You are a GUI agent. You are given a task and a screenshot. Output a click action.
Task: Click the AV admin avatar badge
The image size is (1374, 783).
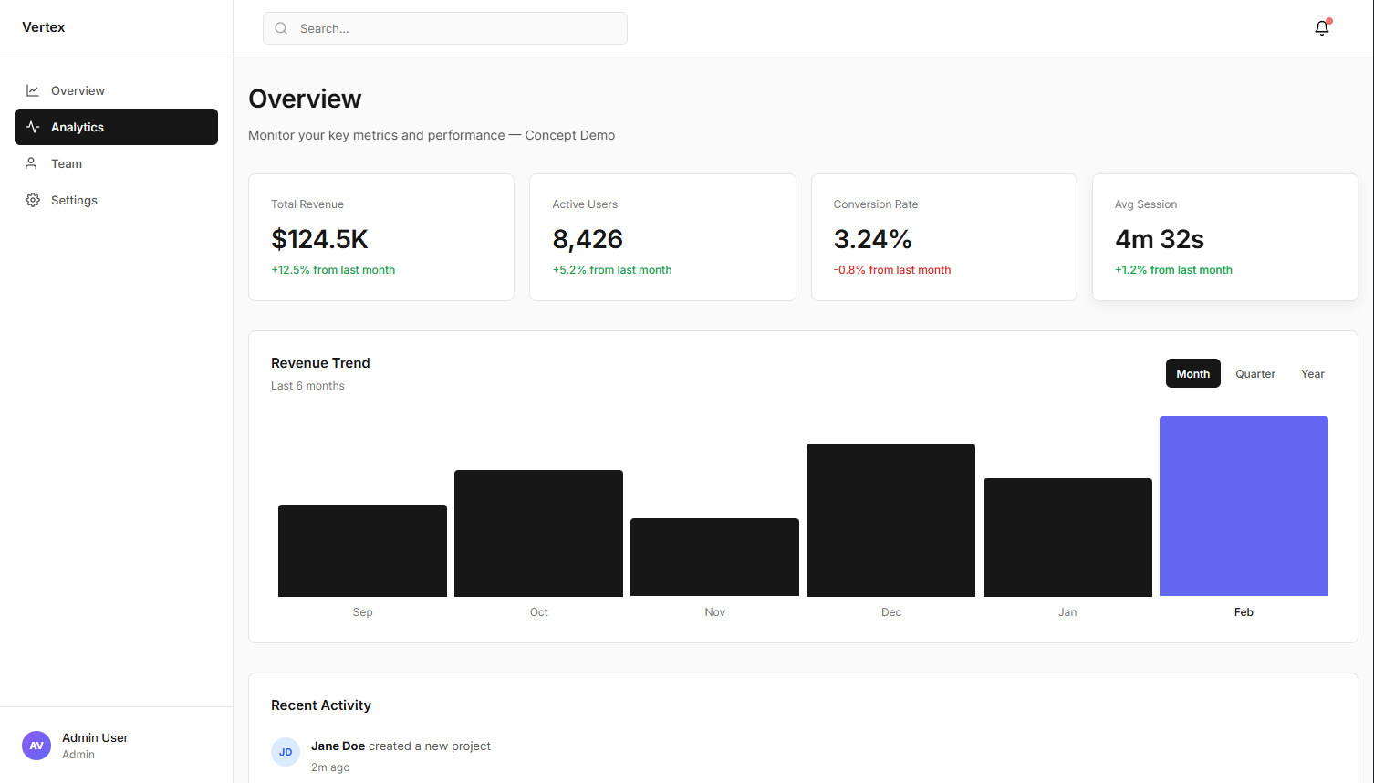click(36, 746)
